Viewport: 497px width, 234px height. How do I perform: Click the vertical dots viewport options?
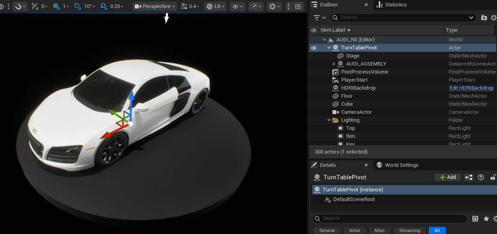(x=289, y=6)
